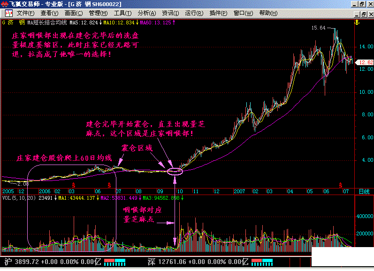Open the 插件(P) menu
This screenshot has height=271, width=374.
218,13
